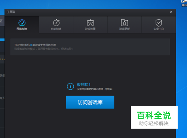Image resolution: width=187 pixels, height=138 pixels.
Task: Close the 工具箱 window
Action: coord(171,12)
